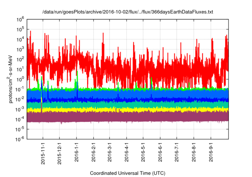Click the 2016-7-1 date tick label
The width and height of the screenshot is (252, 177).
pyautogui.click(x=176, y=152)
